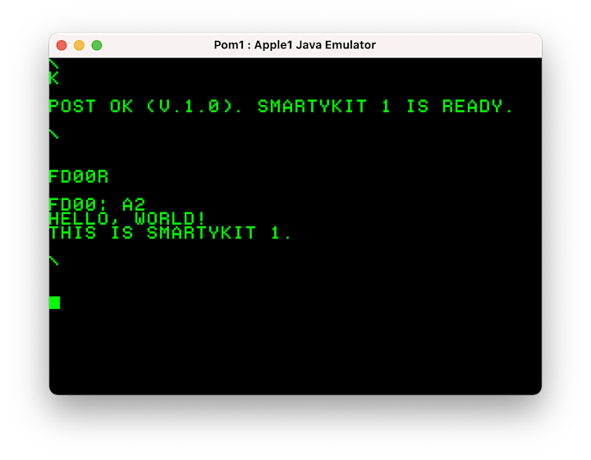Viewport: 591px width, 460px height.
Task: Click the 'FD00: A2' output line
Action: pos(97,204)
